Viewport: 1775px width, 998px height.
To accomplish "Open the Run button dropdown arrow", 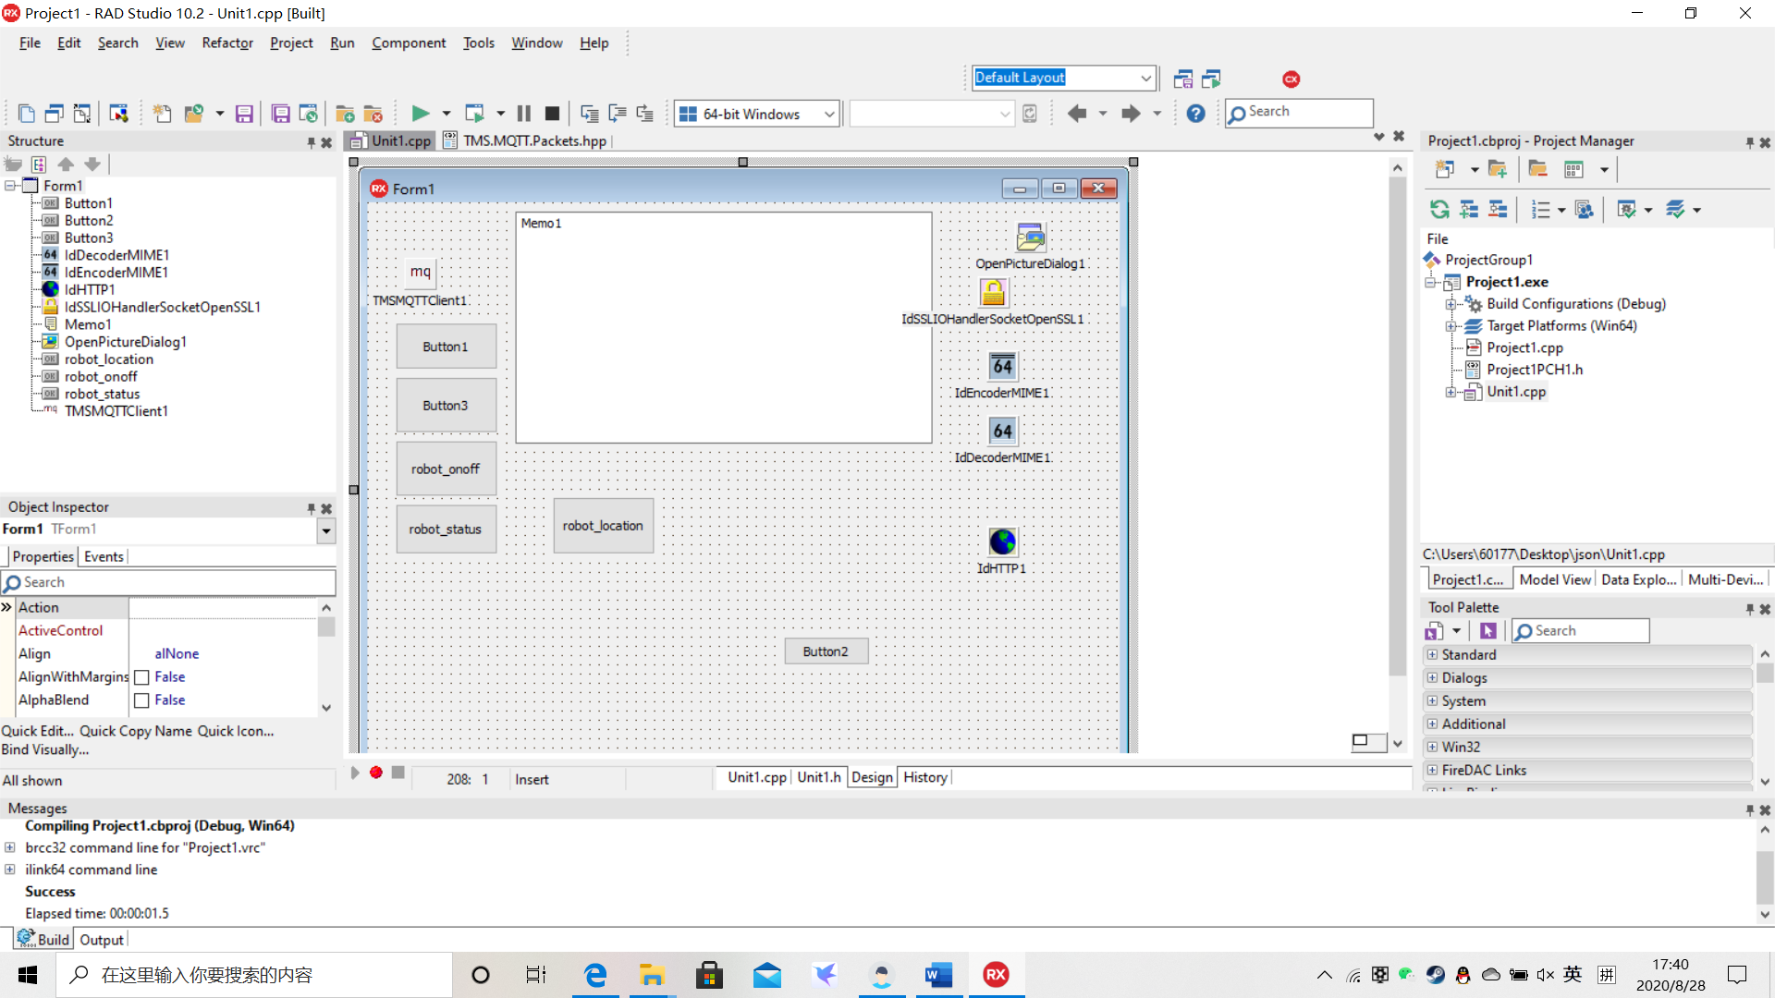I will tap(446, 114).
